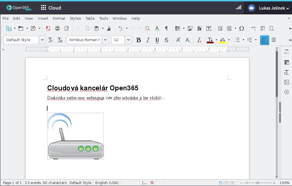Toggle subscript text

click(188, 40)
